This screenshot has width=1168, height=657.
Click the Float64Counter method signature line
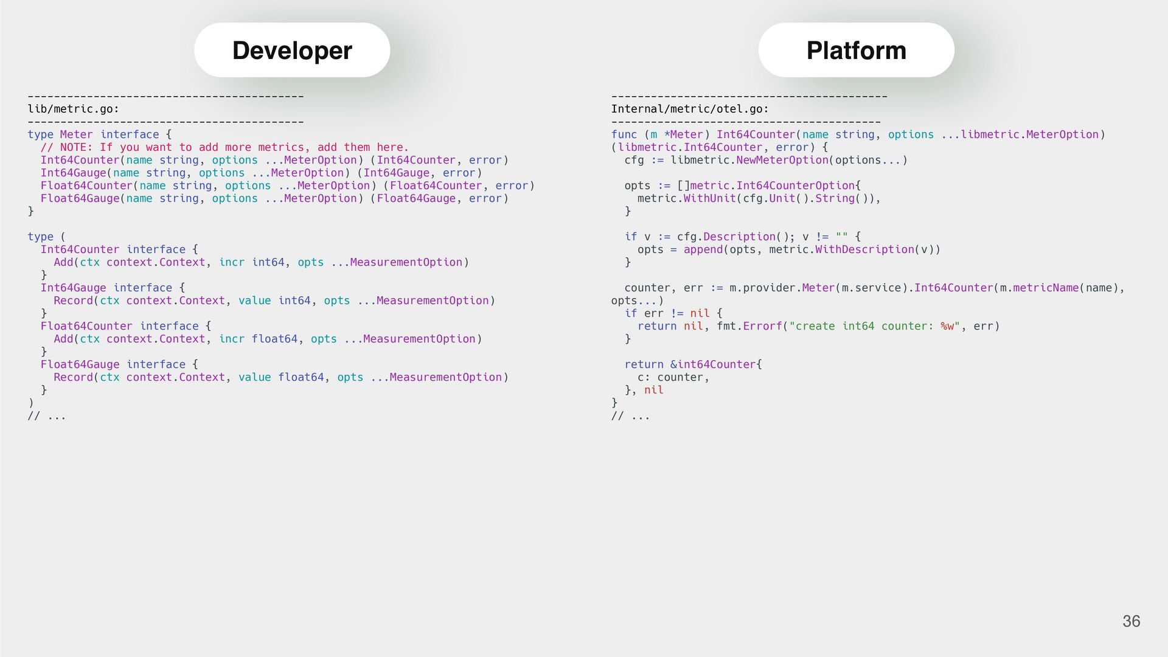coord(287,186)
